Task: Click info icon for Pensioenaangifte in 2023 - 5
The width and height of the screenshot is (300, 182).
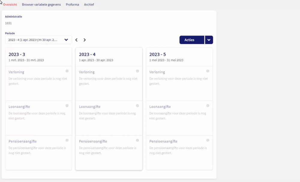Action: pos(208,140)
